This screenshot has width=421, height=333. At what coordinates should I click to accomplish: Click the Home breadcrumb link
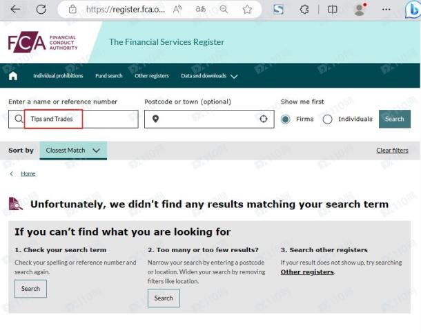(28, 173)
